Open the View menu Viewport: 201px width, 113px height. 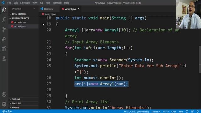pyautogui.click(x=35, y=3)
